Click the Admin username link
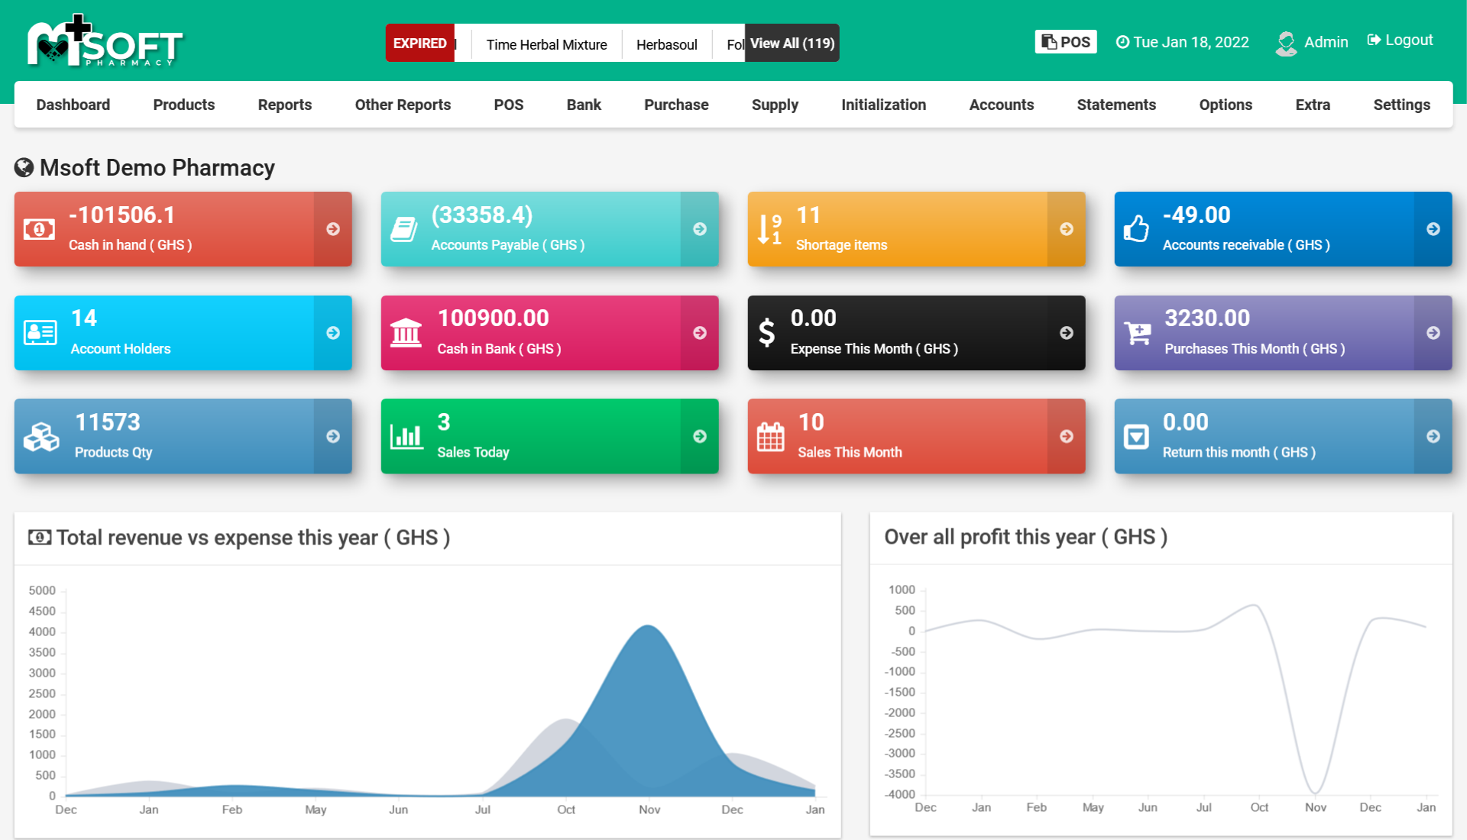Viewport: 1467px width, 840px height. pos(1326,42)
